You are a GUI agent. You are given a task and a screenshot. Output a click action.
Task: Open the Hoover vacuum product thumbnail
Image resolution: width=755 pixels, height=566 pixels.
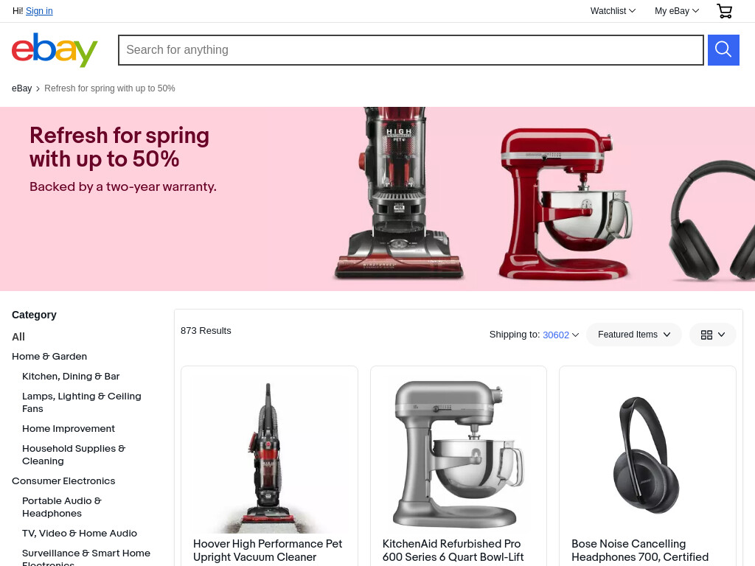pos(269,455)
